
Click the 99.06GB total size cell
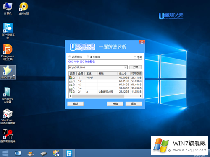click(124, 88)
